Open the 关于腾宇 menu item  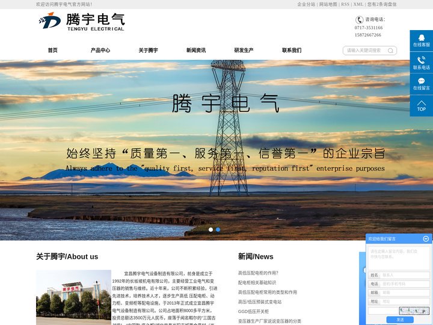[x=148, y=51]
